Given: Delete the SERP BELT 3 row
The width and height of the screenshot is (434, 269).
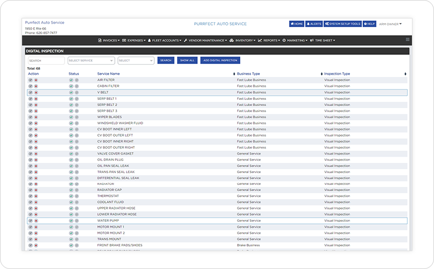Looking at the screenshot, I should pos(36,111).
